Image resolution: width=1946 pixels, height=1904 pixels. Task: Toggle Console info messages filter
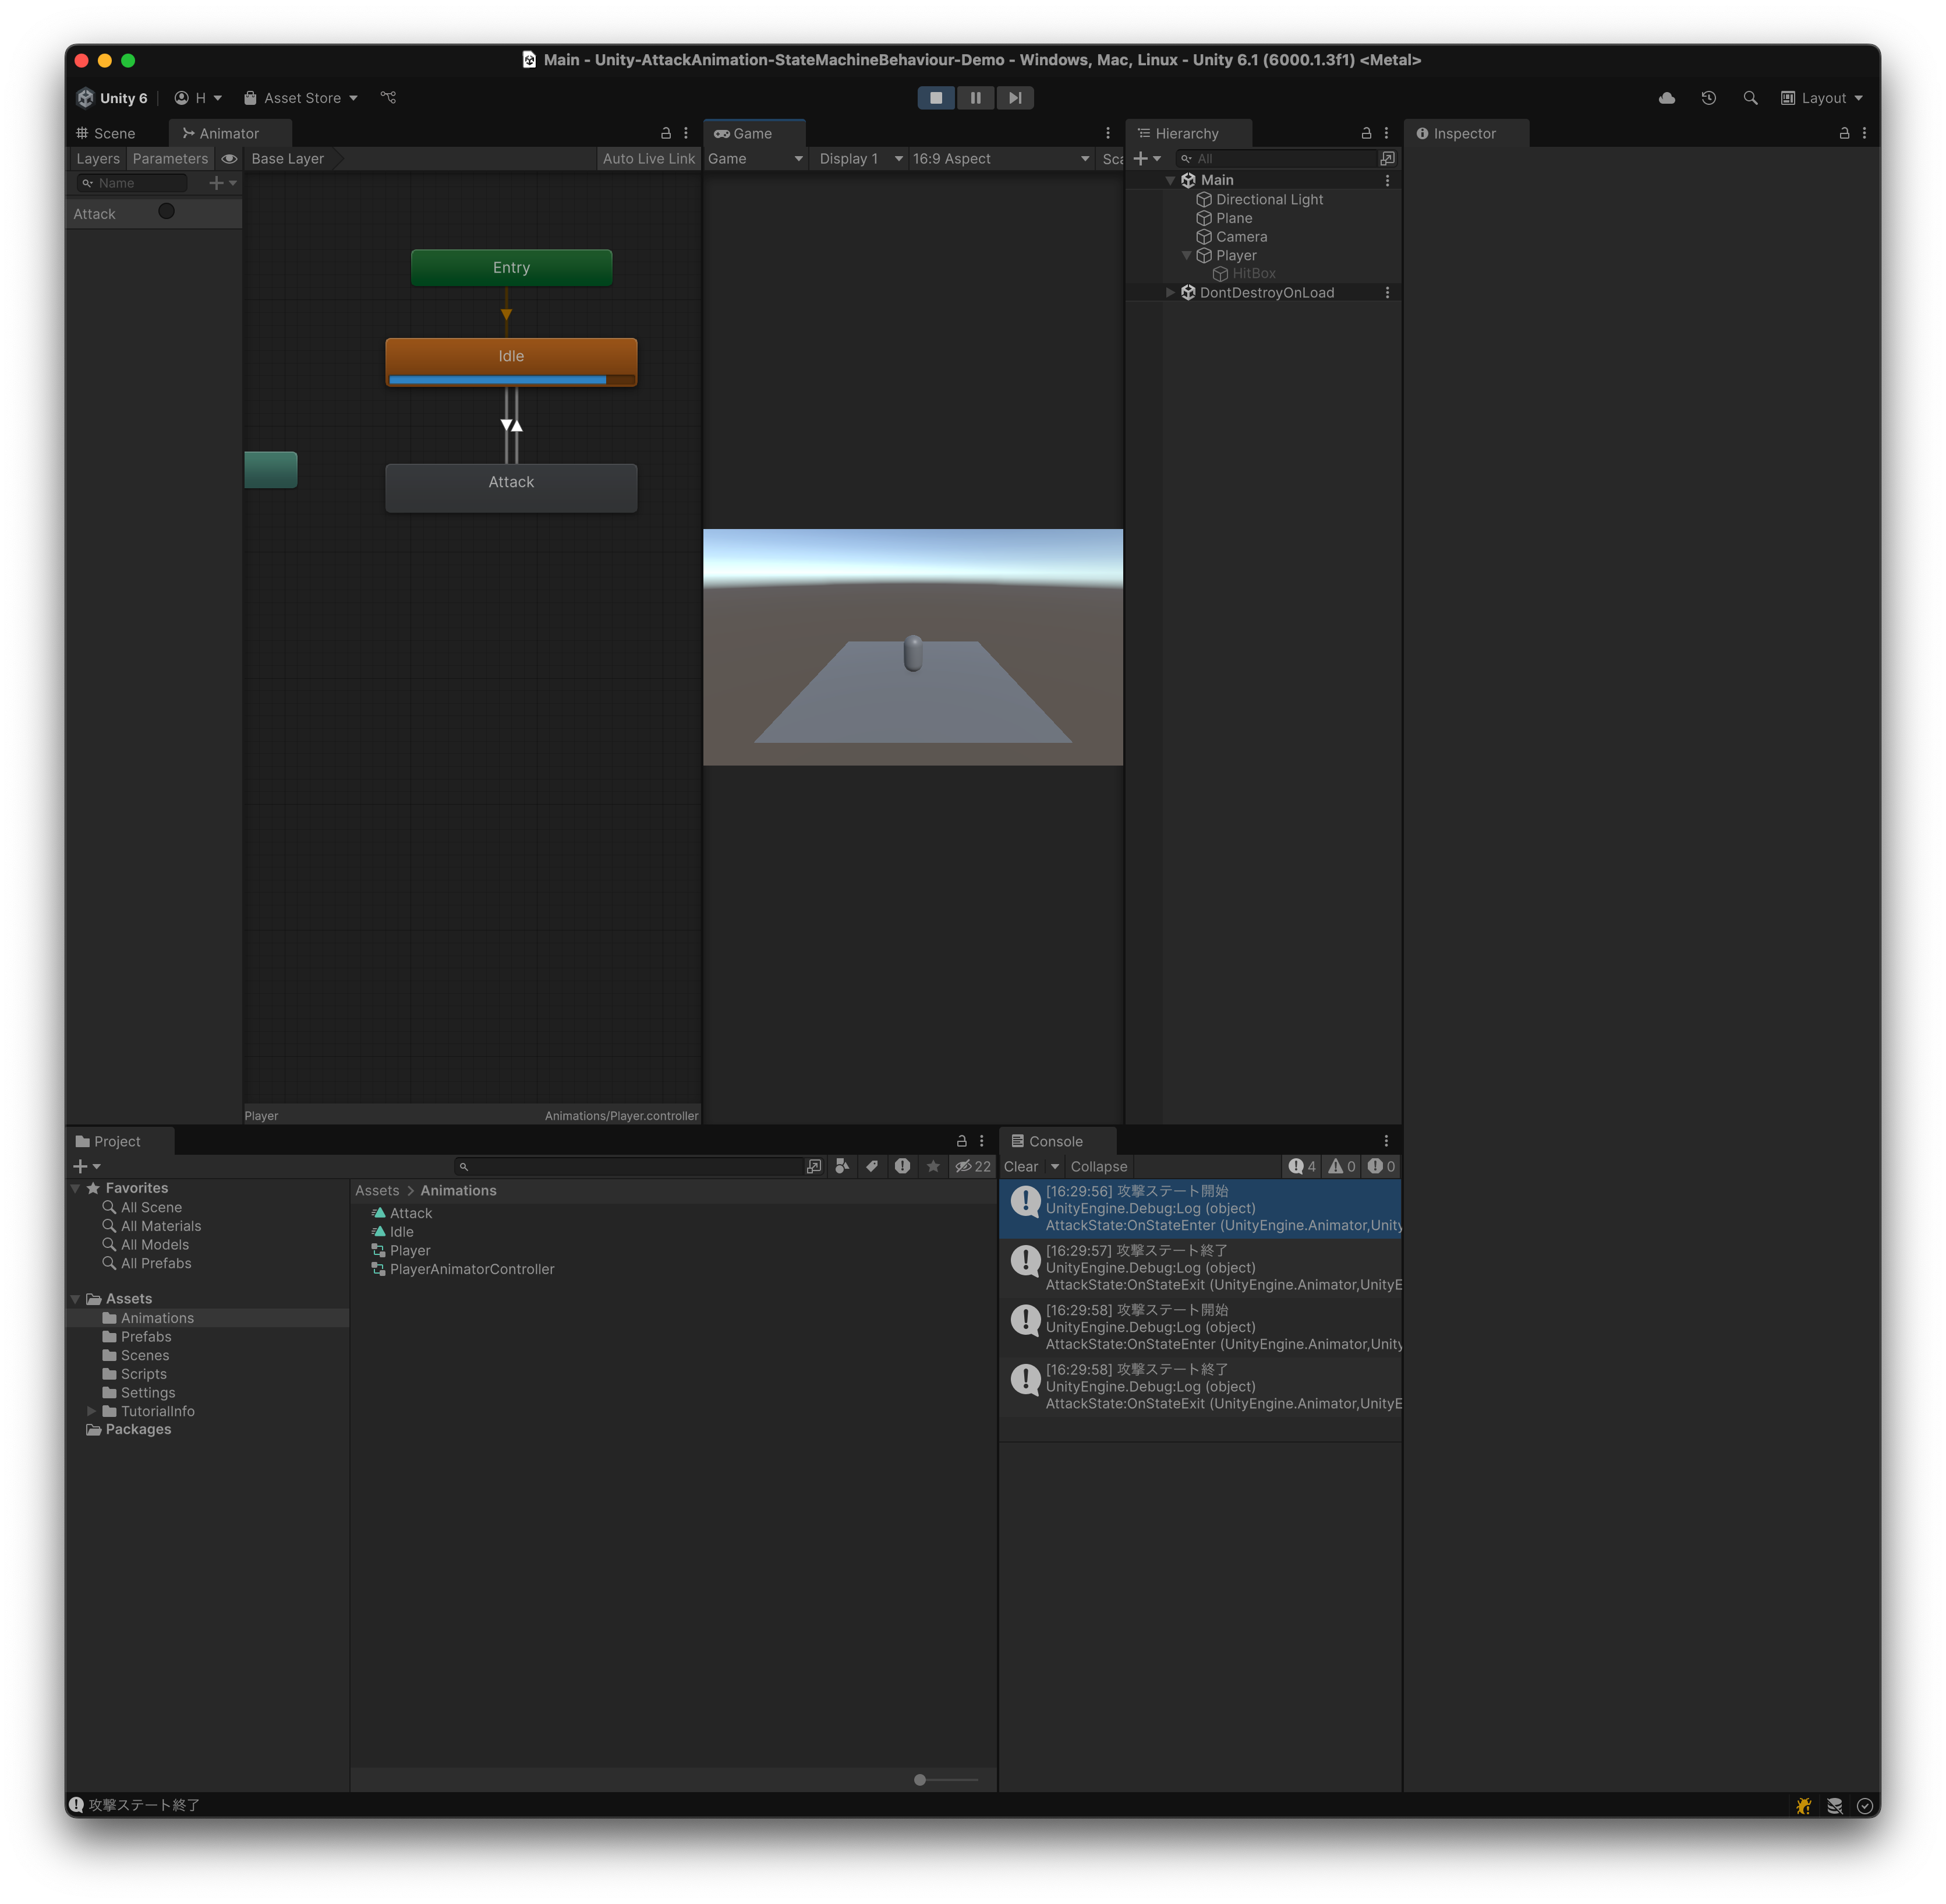[x=1301, y=1167]
